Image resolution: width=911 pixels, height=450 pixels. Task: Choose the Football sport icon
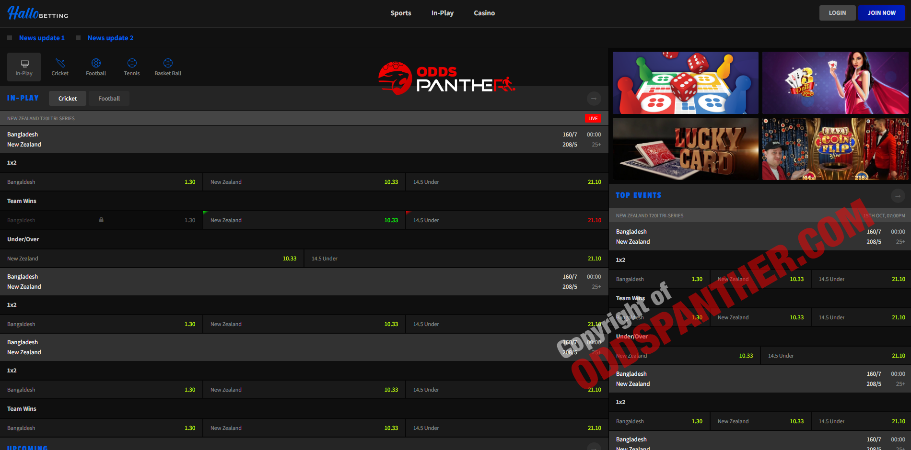tap(96, 67)
